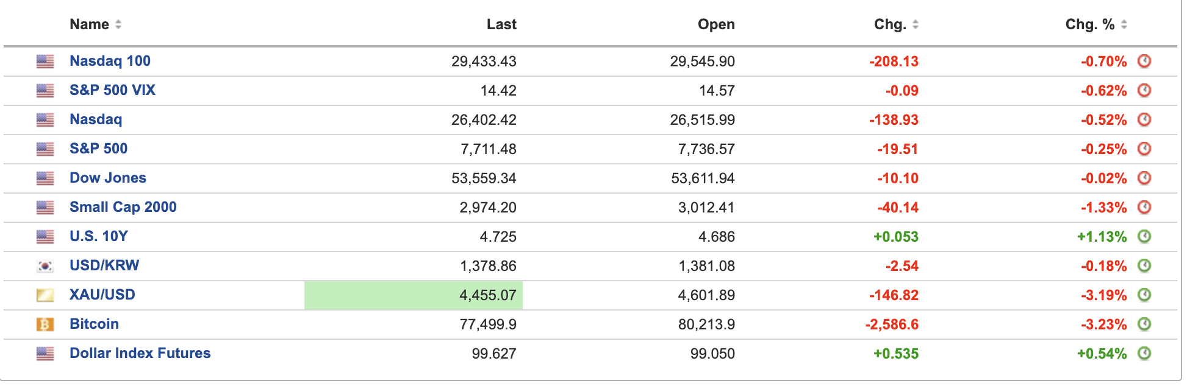Screen dimensions: 1187x386
Task: Click the red clock icon for Small Cap 2000
Action: point(1144,207)
